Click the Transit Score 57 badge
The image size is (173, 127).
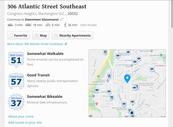[x=16, y=81]
